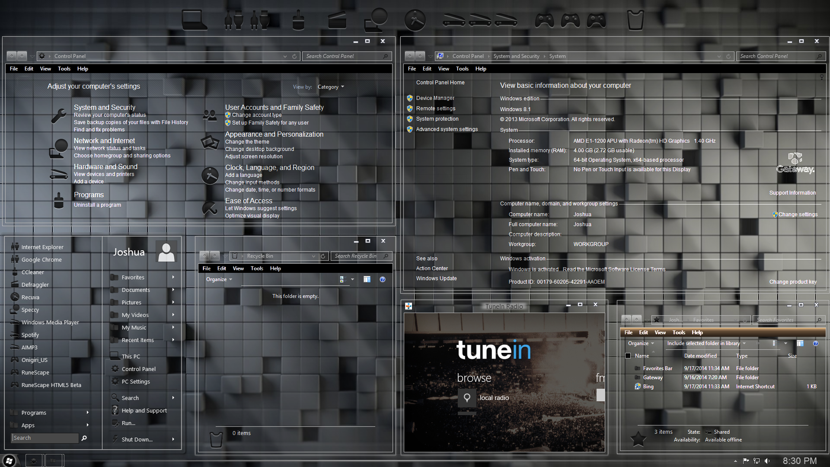Open the View by Category dropdown
This screenshot has width=830, height=467.
coord(331,87)
